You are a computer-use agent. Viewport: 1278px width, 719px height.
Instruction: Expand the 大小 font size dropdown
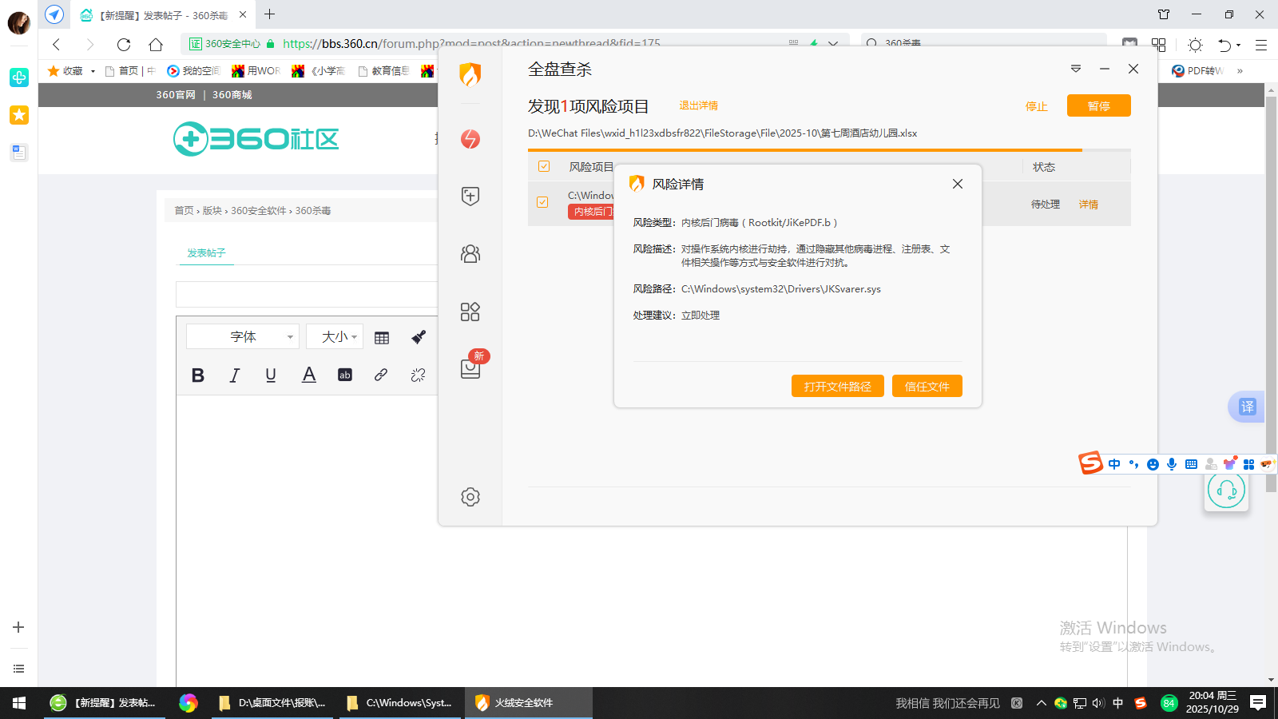(x=335, y=337)
